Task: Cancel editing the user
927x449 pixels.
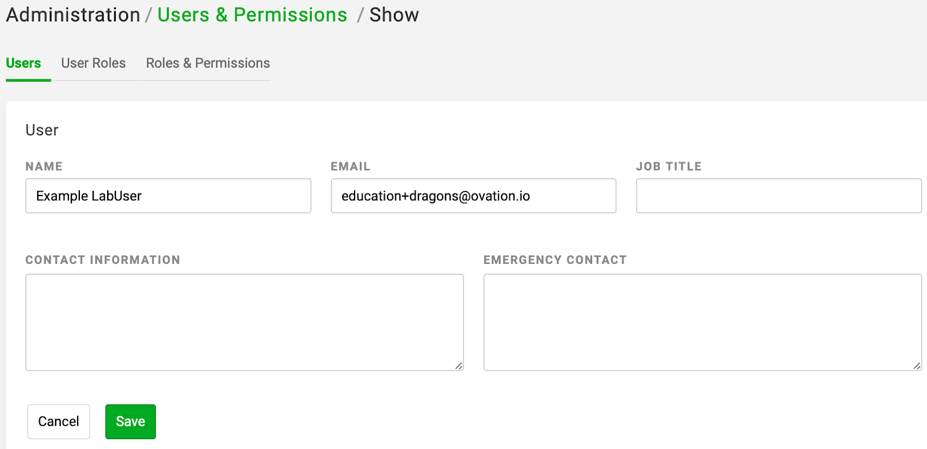Action: [x=59, y=421]
